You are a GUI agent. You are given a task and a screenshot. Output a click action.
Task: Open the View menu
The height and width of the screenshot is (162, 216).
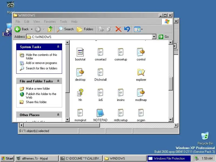pos(36,22)
